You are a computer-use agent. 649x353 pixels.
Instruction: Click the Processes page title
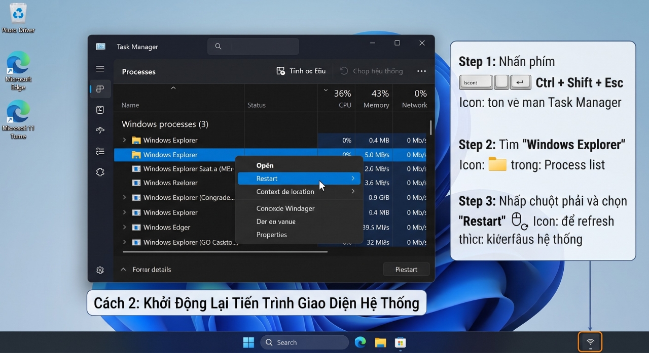pyautogui.click(x=138, y=72)
